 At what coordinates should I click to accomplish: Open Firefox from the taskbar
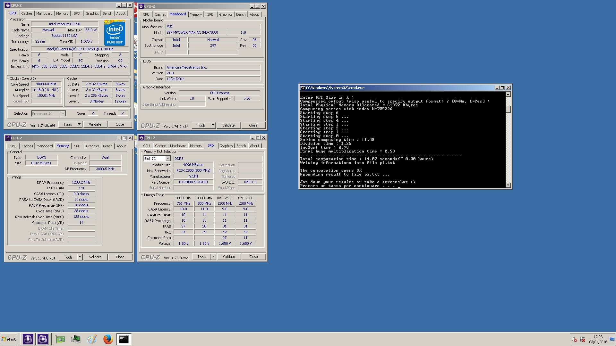click(108, 339)
